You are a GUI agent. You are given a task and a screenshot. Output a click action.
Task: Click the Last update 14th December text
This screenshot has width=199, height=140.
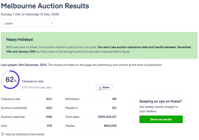(x=24, y=65)
